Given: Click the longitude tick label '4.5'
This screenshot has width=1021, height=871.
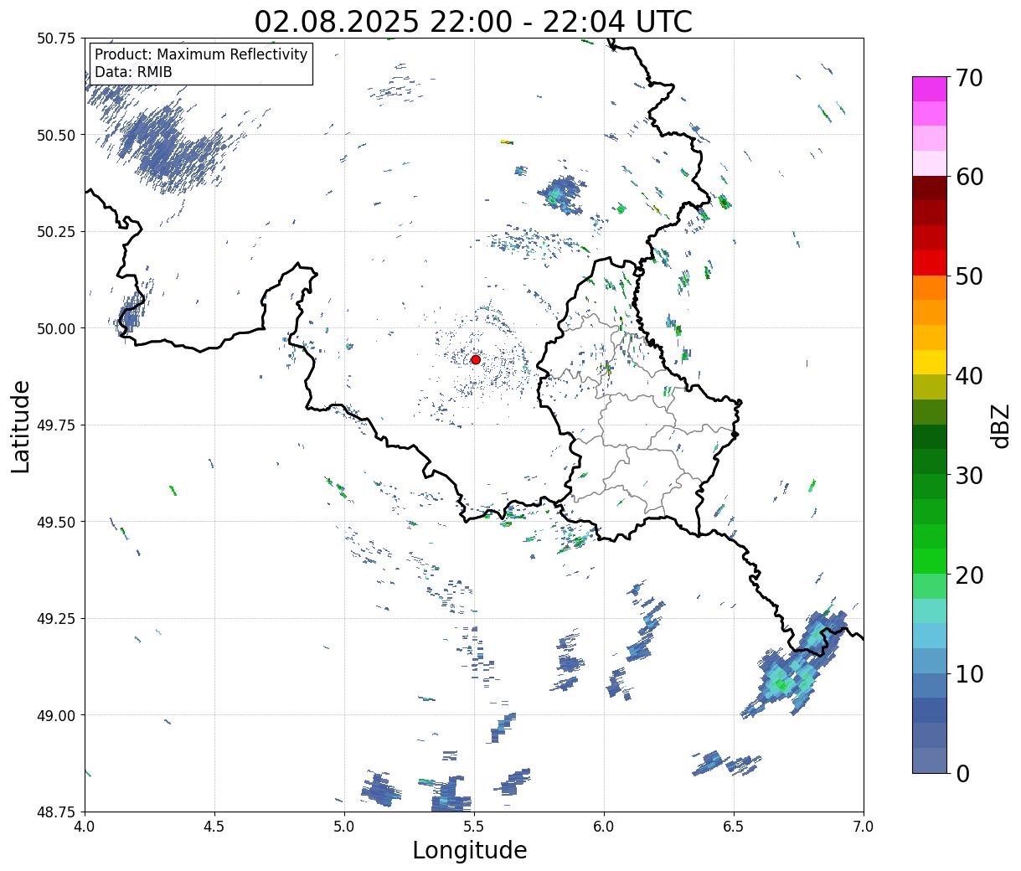Looking at the screenshot, I should point(214,827).
